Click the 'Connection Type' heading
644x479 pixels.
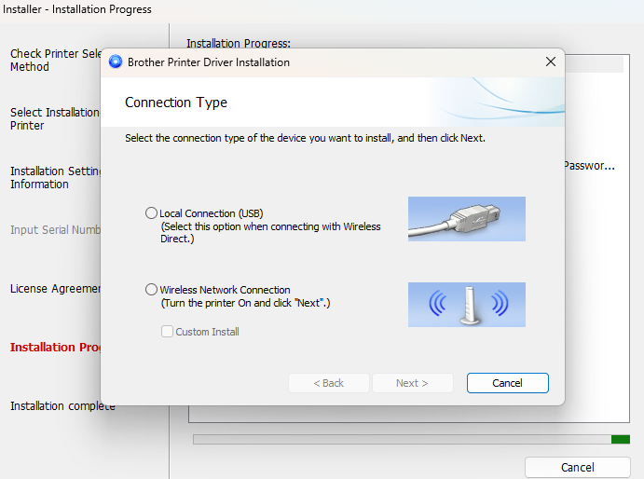pyautogui.click(x=176, y=103)
